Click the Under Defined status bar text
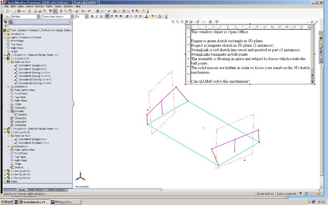 266,194
